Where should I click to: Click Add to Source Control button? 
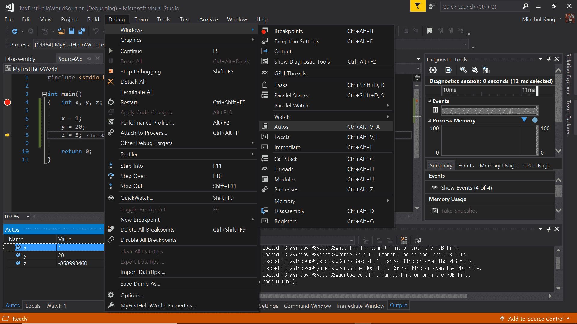536,319
